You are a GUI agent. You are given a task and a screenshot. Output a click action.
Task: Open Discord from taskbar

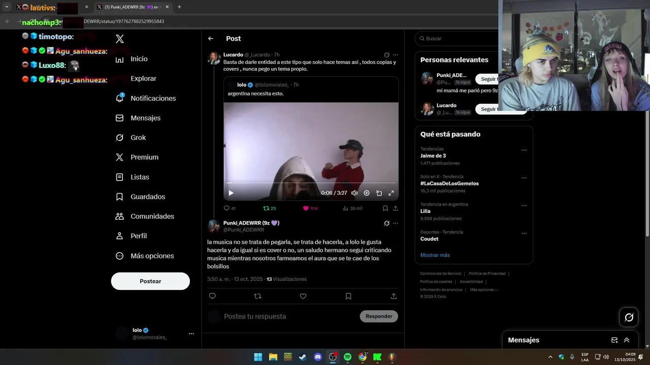click(x=318, y=357)
